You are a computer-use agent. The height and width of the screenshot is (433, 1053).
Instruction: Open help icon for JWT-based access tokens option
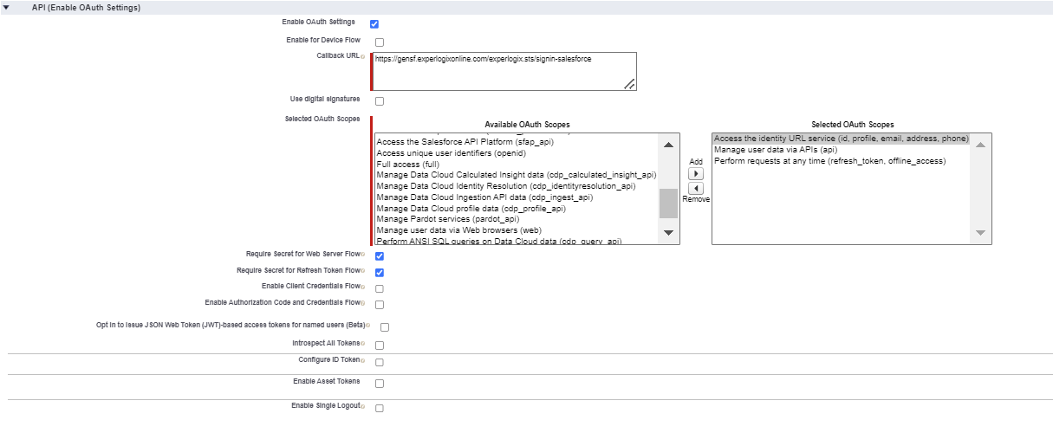coord(368,326)
